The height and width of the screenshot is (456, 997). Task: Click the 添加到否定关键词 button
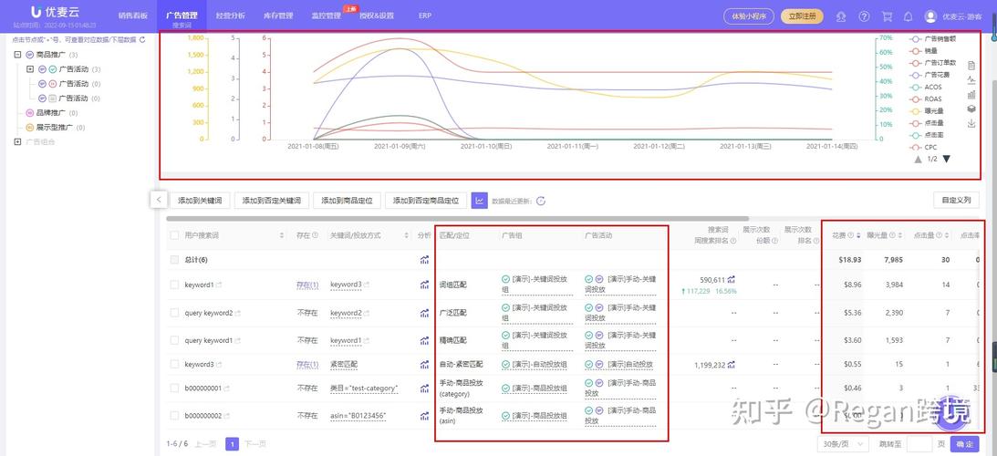click(x=274, y=201)
